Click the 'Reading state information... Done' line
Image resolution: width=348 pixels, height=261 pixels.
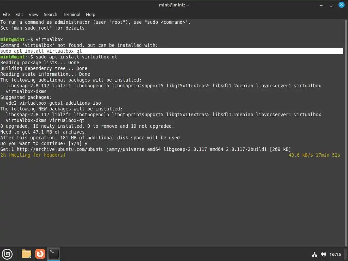click(x=45, y=74)
